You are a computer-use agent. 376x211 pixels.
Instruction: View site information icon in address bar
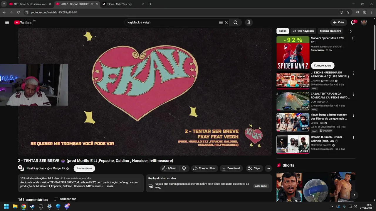[x=27, y=12]
